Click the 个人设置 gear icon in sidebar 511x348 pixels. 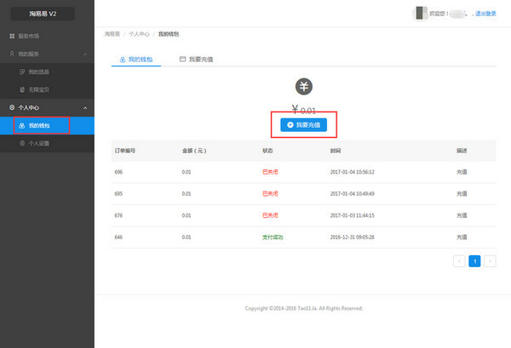(22, 144)
